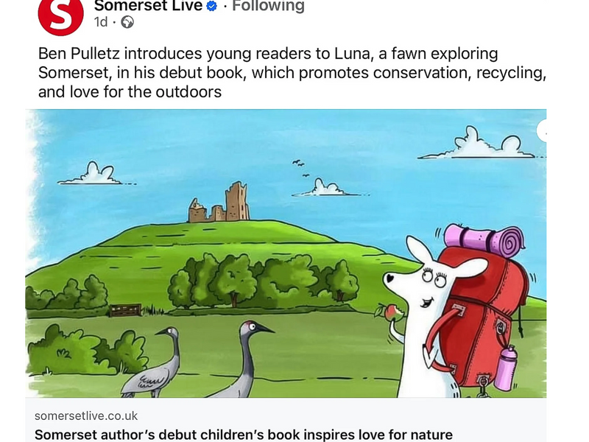This screenshot has width=589, height=442.
Task: Click the hilltop castle ruin in the illustration
Action: coord(219,203)
